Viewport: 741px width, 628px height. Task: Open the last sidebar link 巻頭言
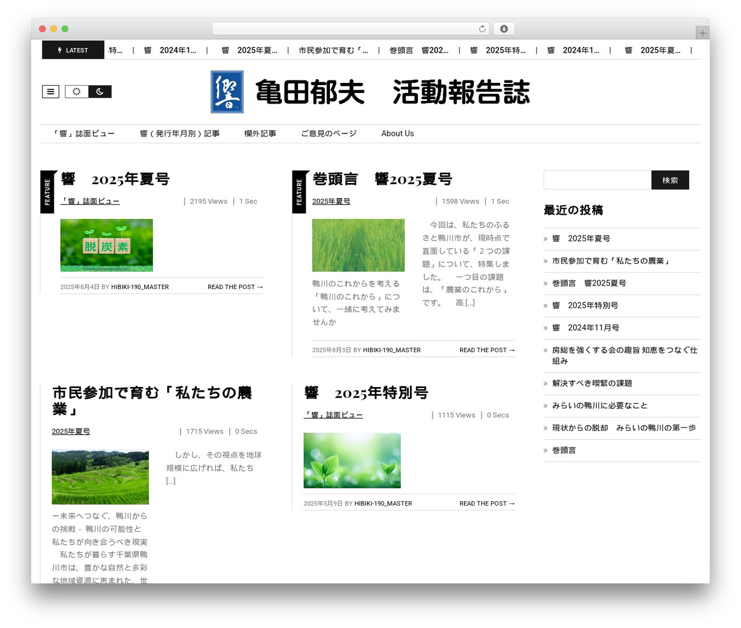pyautogui.click(x=564, y=450)
